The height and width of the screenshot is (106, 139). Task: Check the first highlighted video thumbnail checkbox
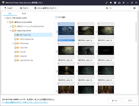coord(57,32)
